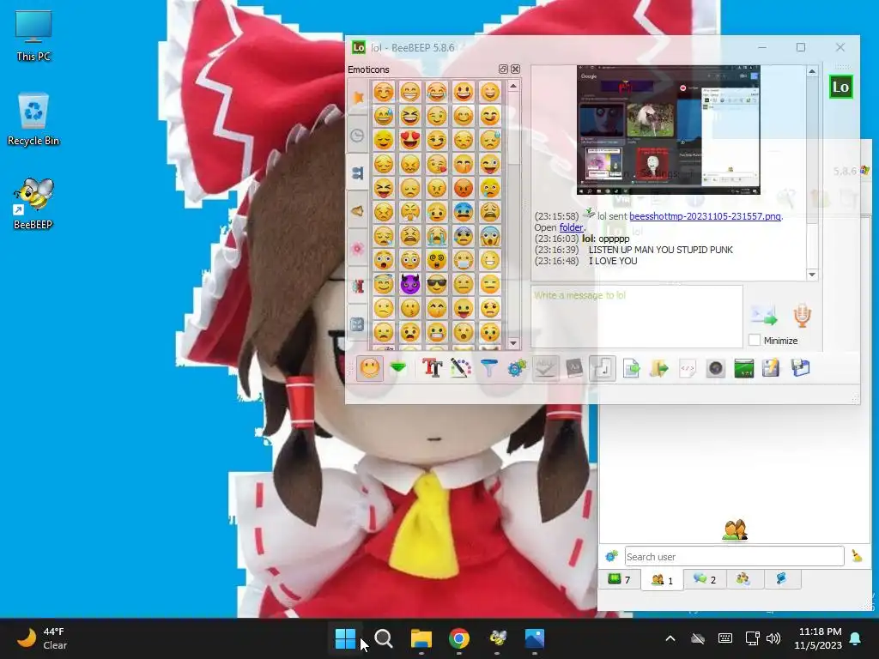Insert the medical mask face emoticon
Screen dimensions: 879x659
[463, 260]
